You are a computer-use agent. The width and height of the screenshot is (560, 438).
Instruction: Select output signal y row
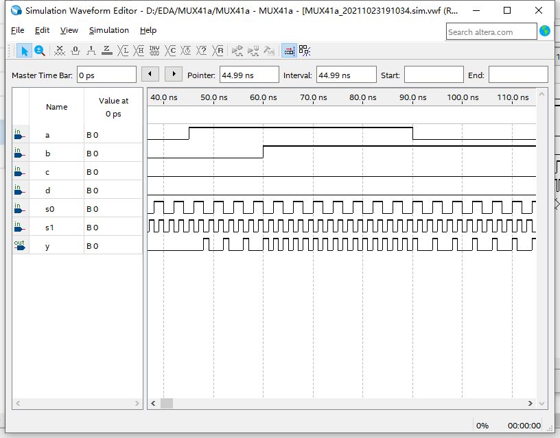pos(78,246)
